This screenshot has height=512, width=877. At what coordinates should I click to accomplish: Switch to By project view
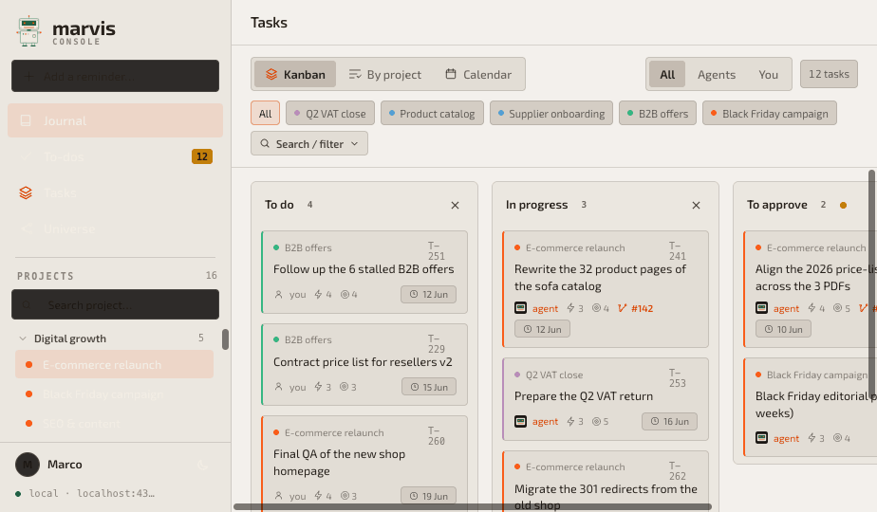[x=384, y=74]
